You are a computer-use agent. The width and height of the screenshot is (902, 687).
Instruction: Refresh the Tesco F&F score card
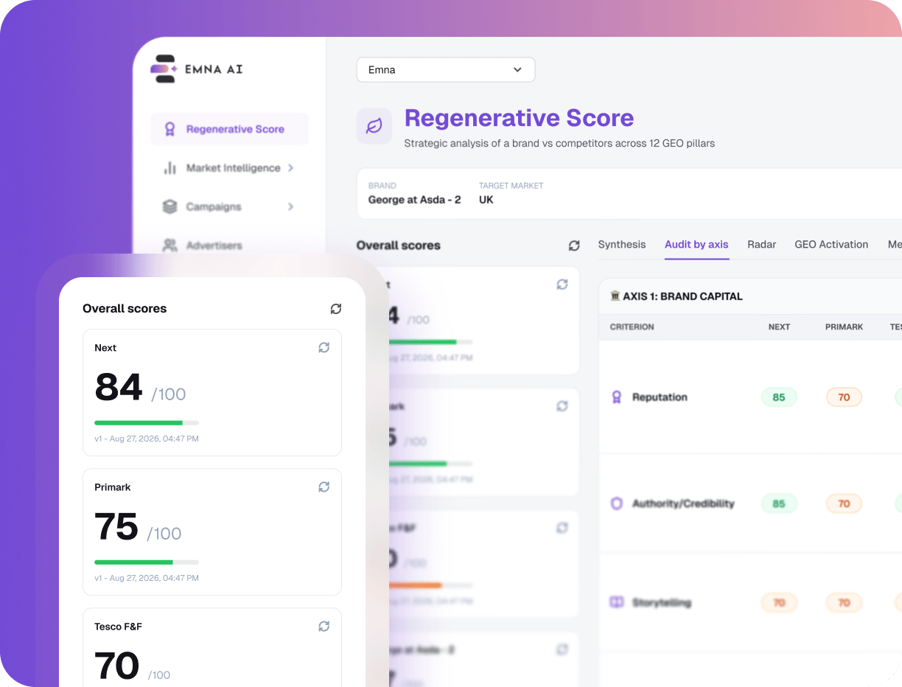(x=324, y=626)
